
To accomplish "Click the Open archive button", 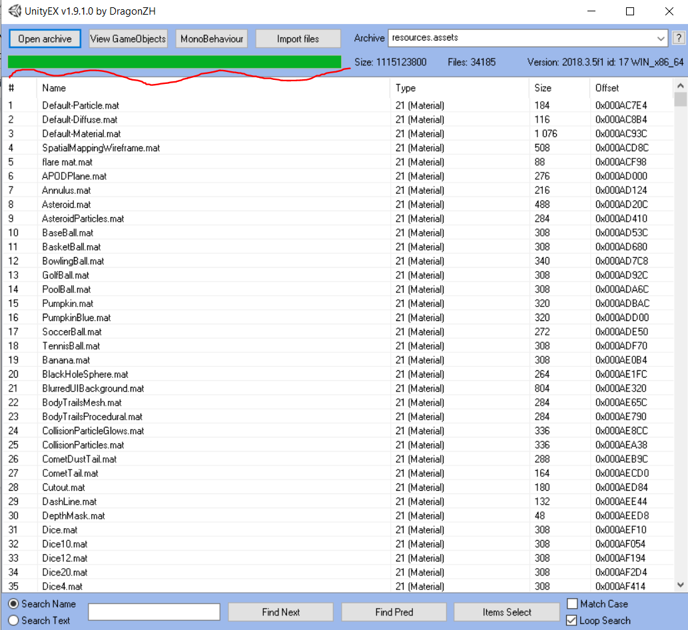I will (x=45, y=39).
